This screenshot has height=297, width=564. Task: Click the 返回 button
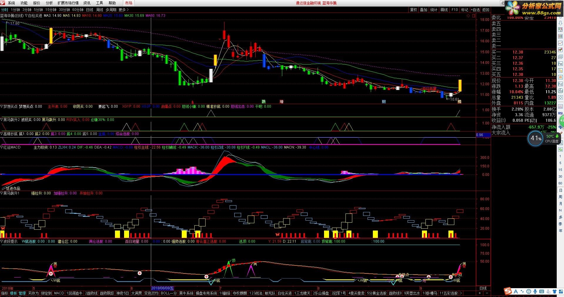(486, 10)
